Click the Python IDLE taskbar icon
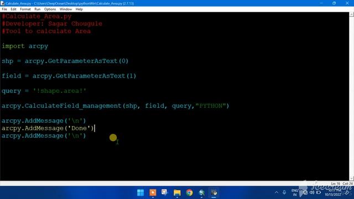Image resolution: width=354 pixels, height=199 pixels. [x=214, y=192]
